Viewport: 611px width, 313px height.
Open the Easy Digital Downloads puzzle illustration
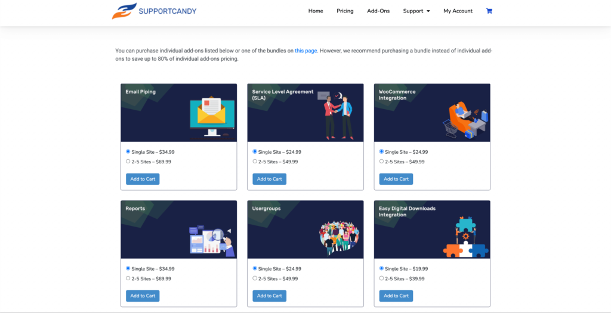tap(465, 237)
